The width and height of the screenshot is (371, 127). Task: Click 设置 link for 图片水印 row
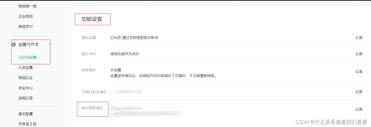pos(359,54)
